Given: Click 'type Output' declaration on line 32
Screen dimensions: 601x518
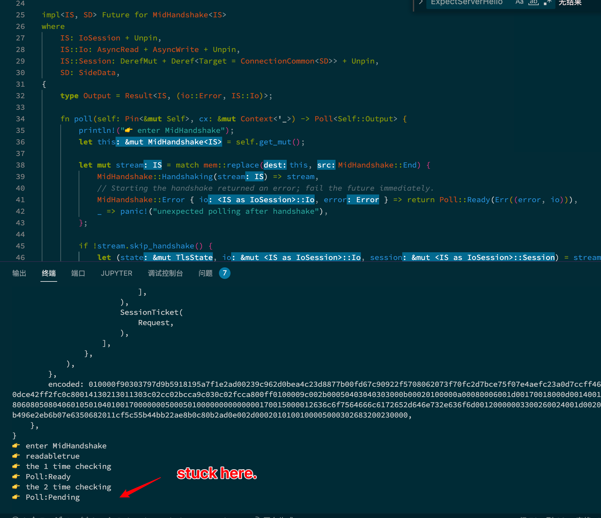Looking at the screenshot, I should point(85,96).
